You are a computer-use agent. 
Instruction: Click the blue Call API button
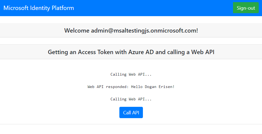131,112
